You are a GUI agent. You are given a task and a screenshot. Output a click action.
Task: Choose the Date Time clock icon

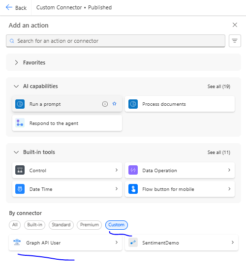20,189
